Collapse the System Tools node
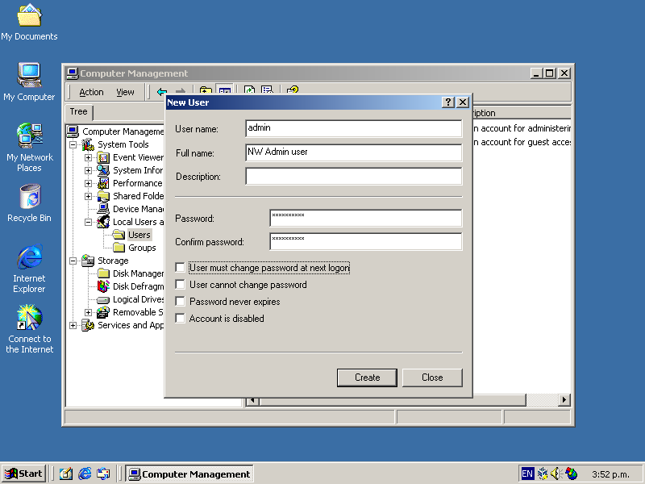The width and height of the screenshot is (645, 484). (73, 144)
